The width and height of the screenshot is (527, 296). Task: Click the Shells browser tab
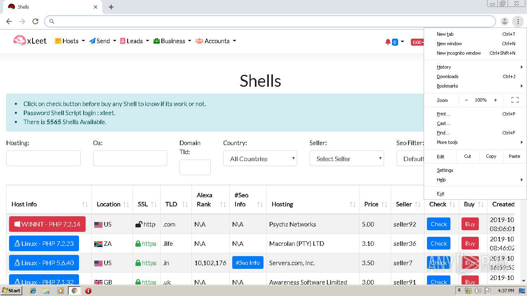click(53, 7)
